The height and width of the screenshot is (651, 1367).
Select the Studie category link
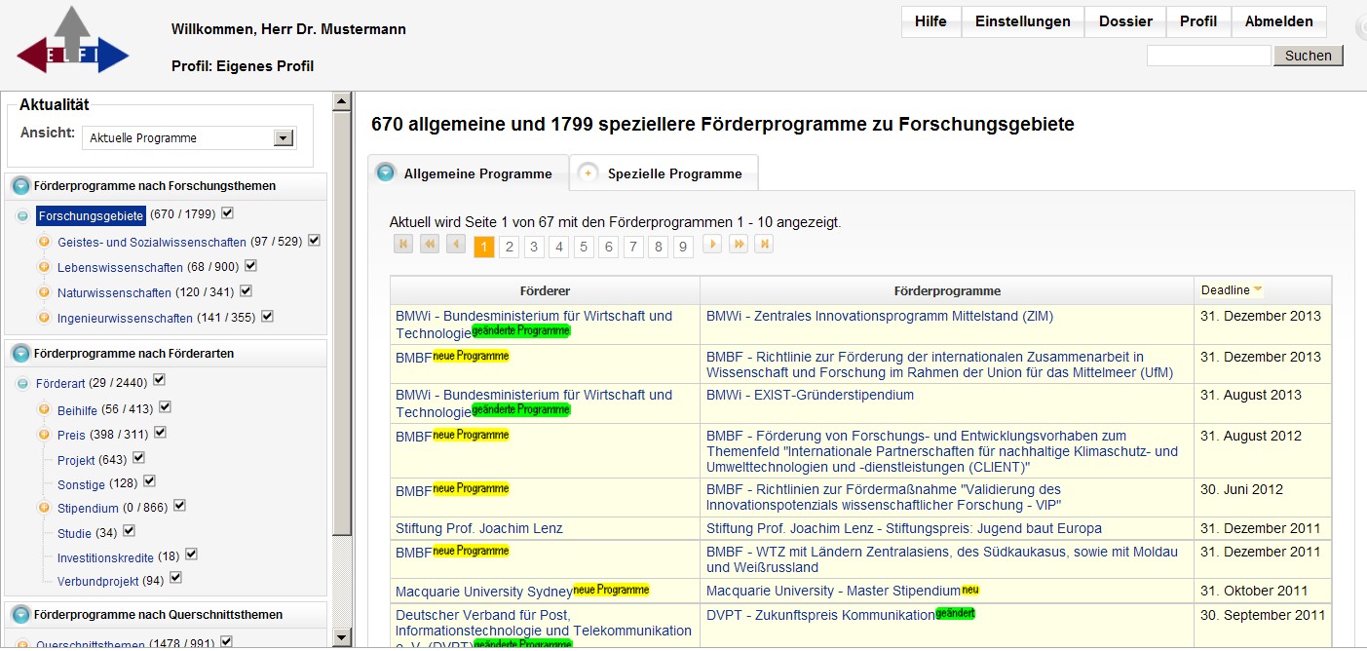tap(74, 533)
